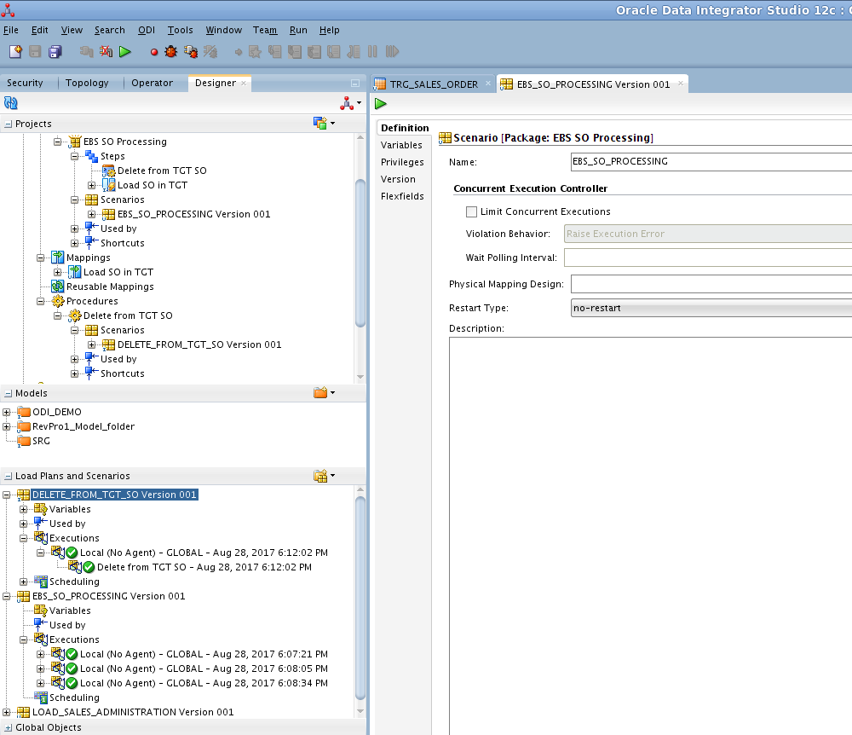Click the Disconnect repository icon with red X

[106, 52]
